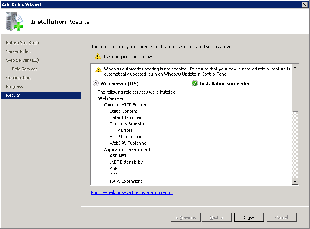Image resolution: width=310 pixels, height=229 pixels.
Task: Select Web Server (IIS) step in sidebar
Action: click(22, 60)
